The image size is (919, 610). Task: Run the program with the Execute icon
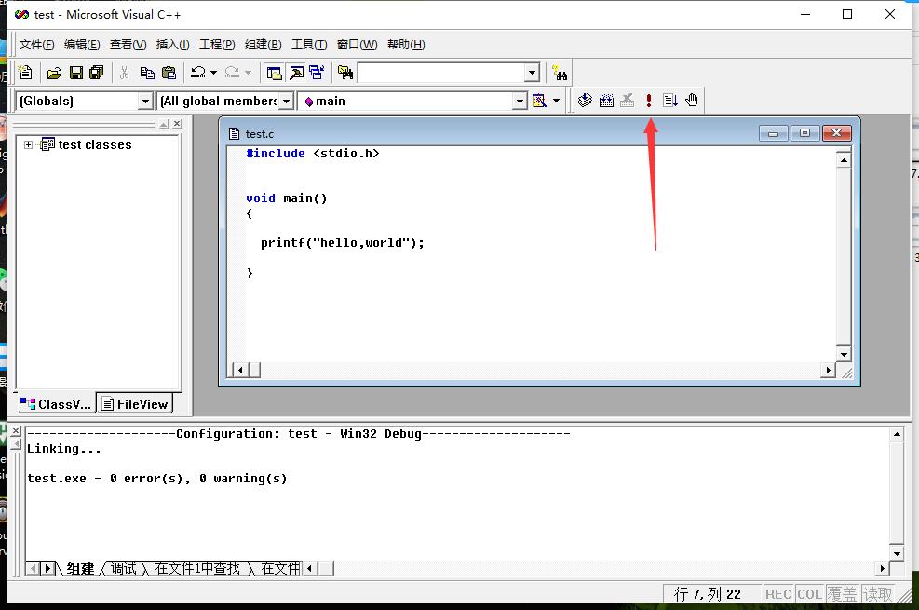[649, 100]
